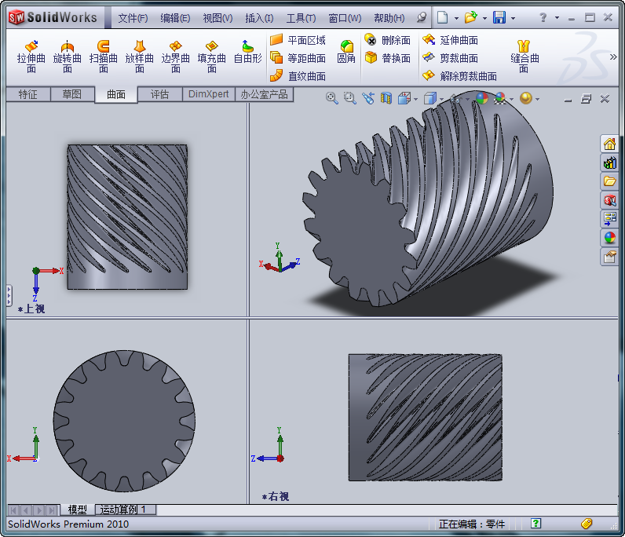Screen dimensions: 625x537
Task: Select the 拉伸曲面 extruded surface tool
Action: click(x=31, y=57)
